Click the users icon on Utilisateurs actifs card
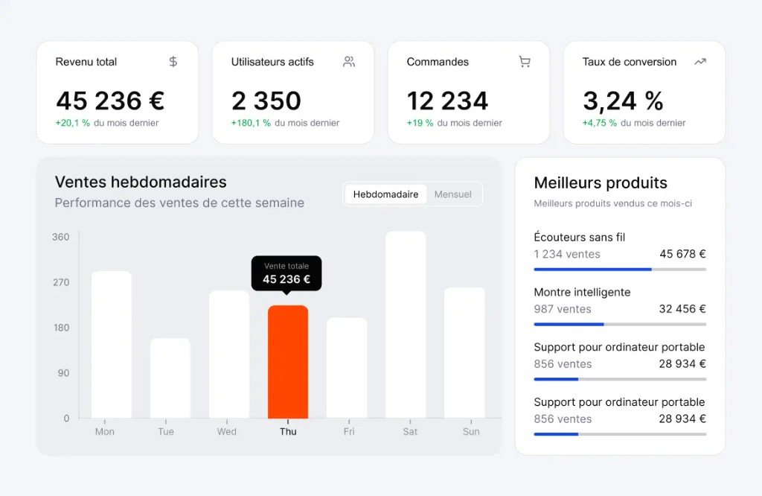The width and height of the screenshot is (762, 496). [349, 62]
